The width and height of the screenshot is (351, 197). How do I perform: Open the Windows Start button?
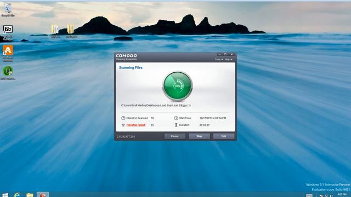pos(5,195)
